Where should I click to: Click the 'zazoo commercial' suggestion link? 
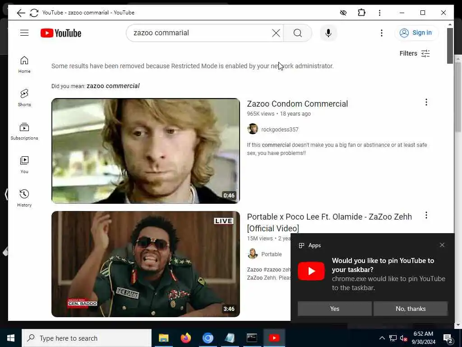(113, 86)
